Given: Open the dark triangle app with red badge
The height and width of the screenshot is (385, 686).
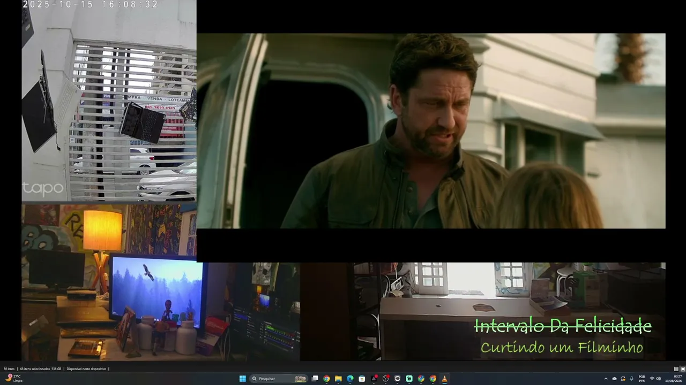Looking at the screenshot, I should 374,379.
